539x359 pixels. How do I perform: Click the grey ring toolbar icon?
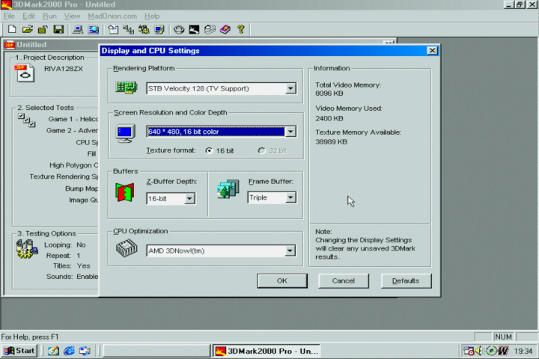click(179, 30)
